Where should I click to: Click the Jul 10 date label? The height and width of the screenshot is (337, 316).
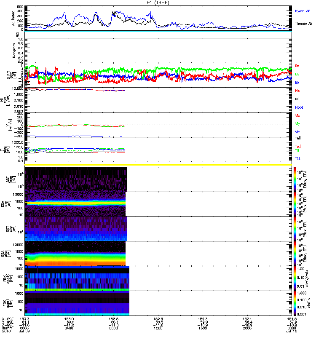(292, 331)
